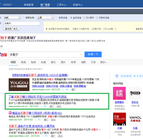
Task: Click the www.yougou.com green URL
Action: [41, 90]
